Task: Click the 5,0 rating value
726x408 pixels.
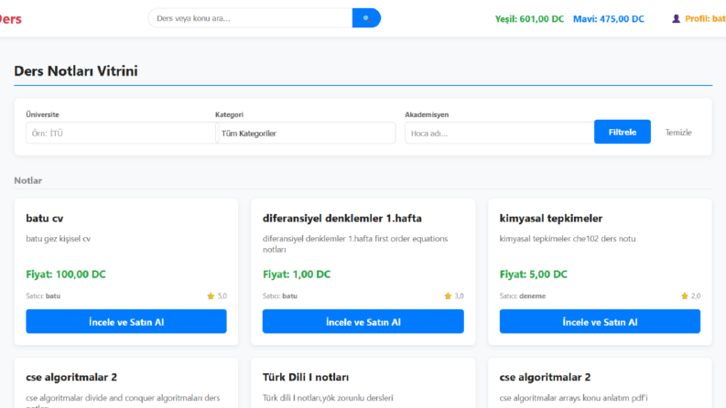Action: click(x=222, y=296)
